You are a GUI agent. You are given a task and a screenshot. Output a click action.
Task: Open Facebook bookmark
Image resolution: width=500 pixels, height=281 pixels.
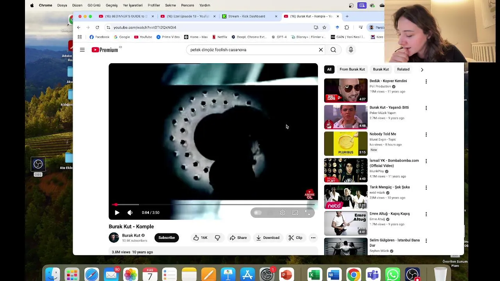99,37
